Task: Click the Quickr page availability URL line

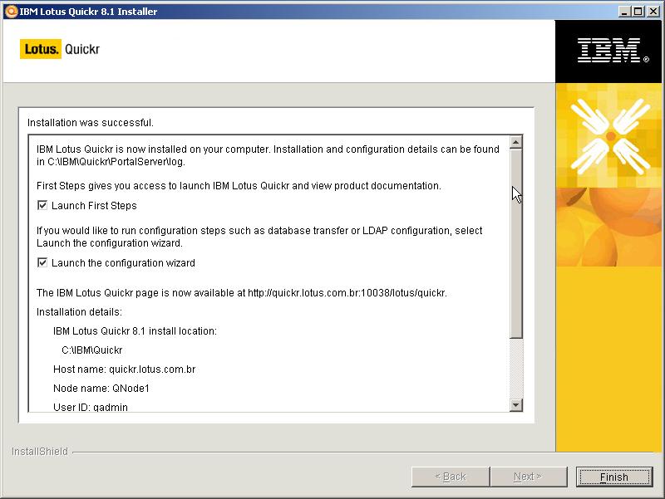Action: tap(242, 293)
